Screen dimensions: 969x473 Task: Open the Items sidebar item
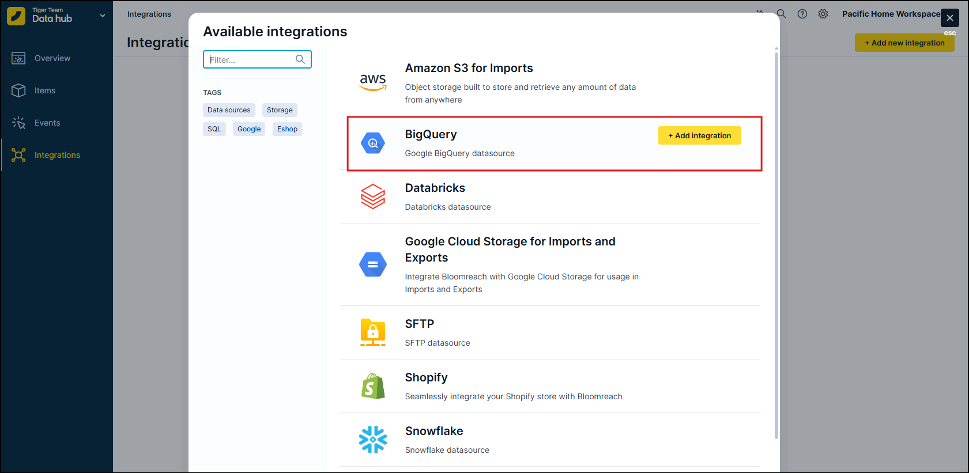coord(56,90)
